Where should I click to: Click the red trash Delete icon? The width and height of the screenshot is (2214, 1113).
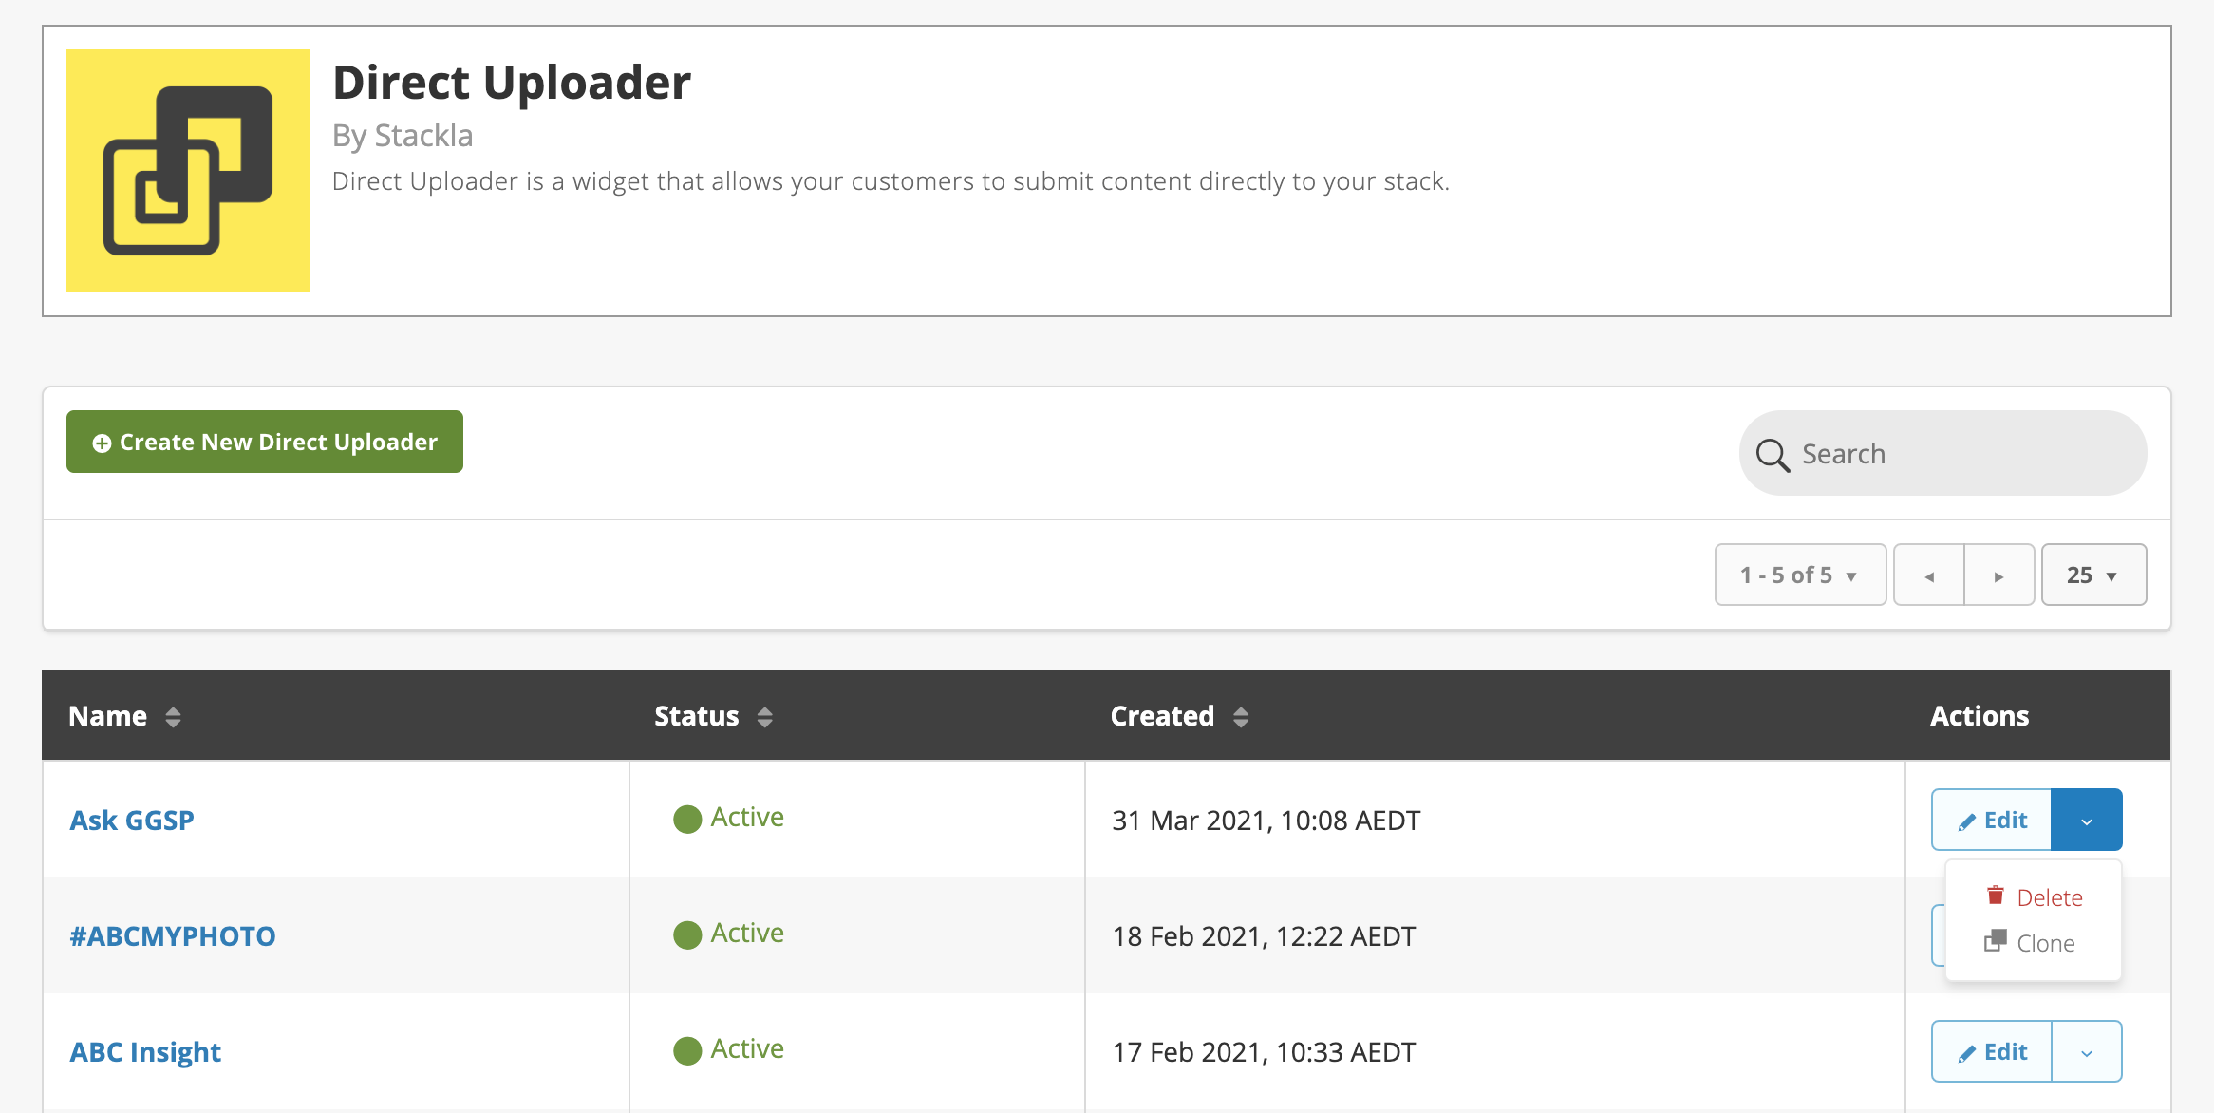pos(1996,896)
